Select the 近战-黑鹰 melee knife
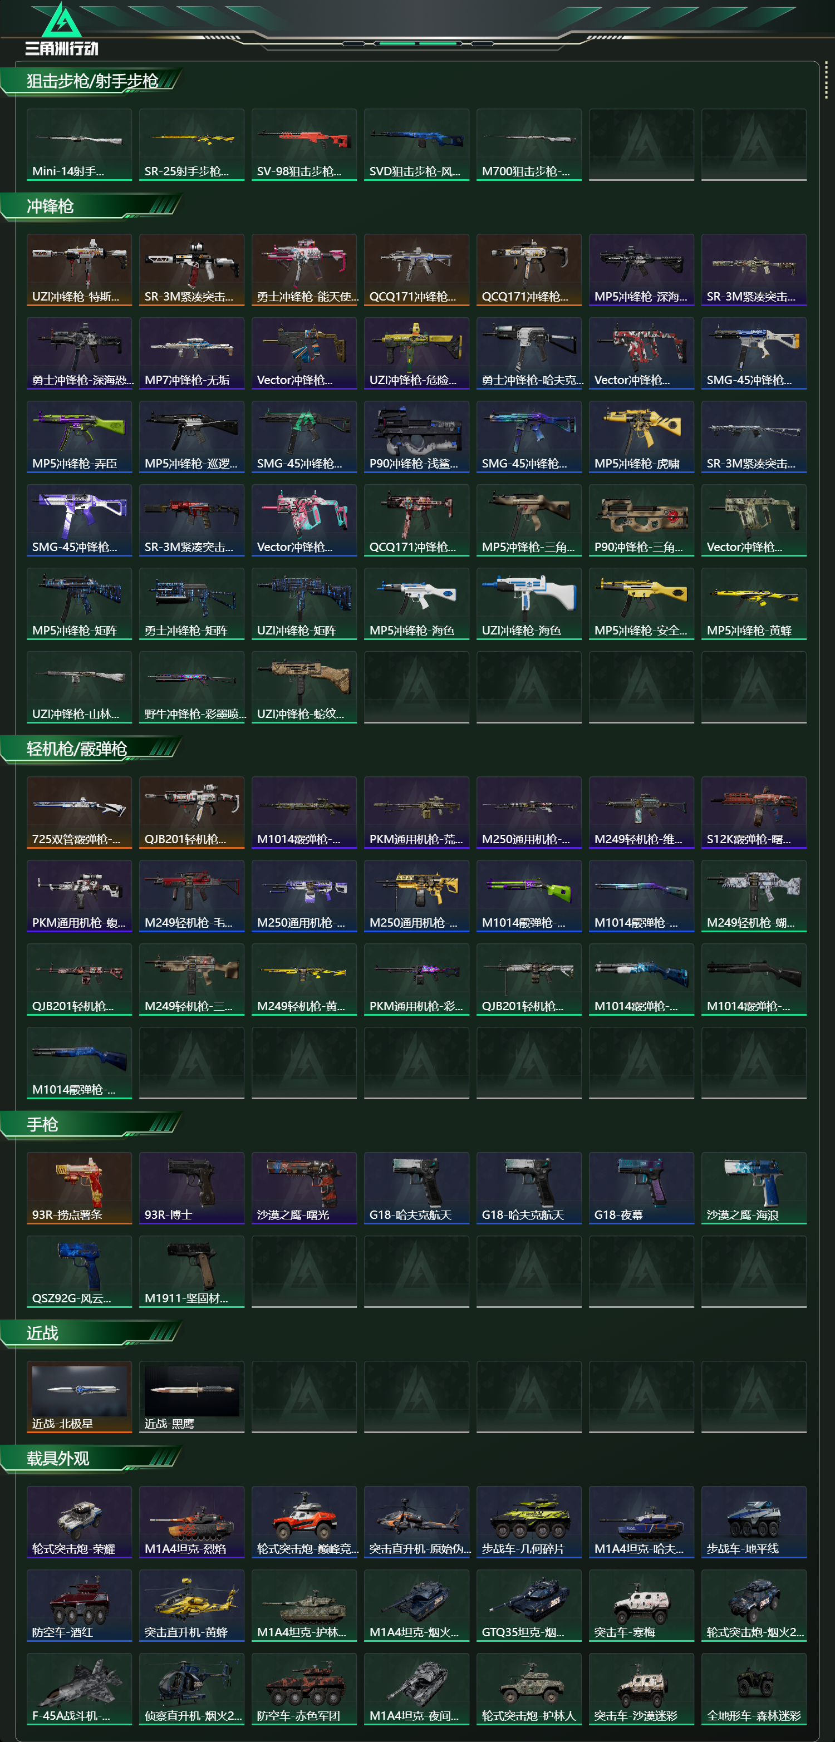 point(191,1396)
